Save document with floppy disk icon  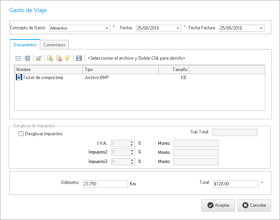click(79, 58)
